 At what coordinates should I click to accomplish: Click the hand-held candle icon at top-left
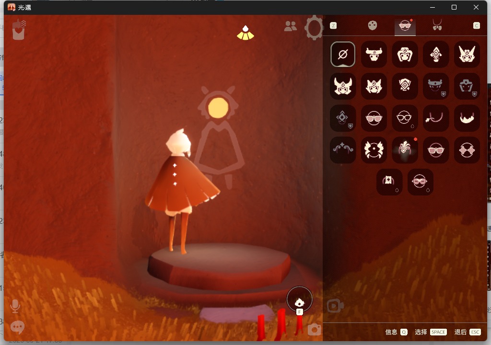[x=19, y=29]
